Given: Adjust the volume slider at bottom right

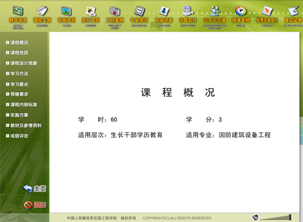Looking at the screenshot, I should point(276,218).
